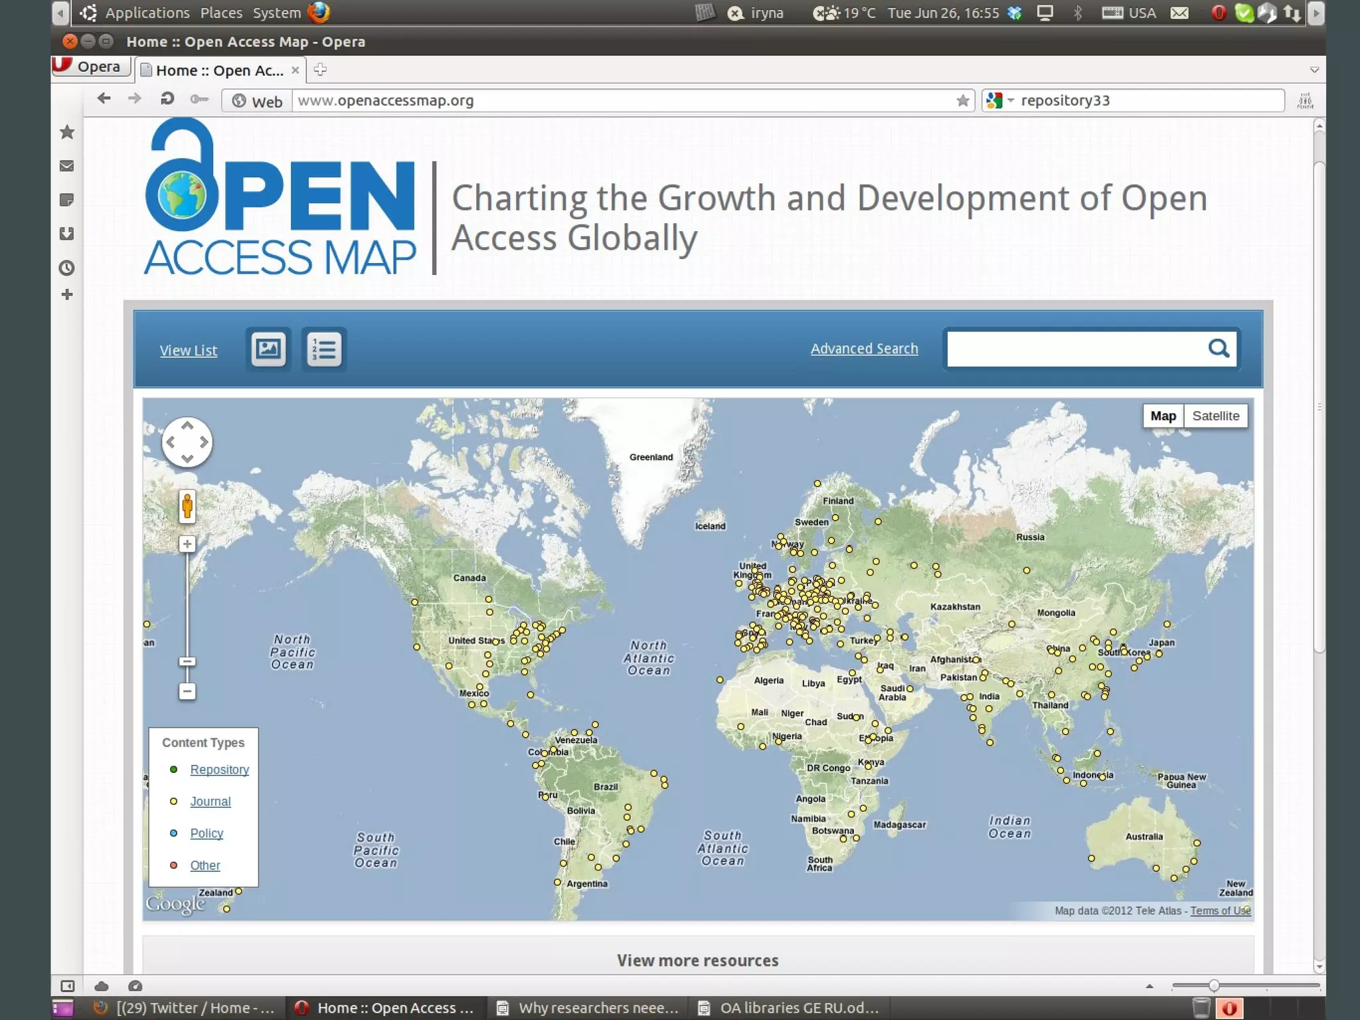Open the Applications menu

point(147,13)
